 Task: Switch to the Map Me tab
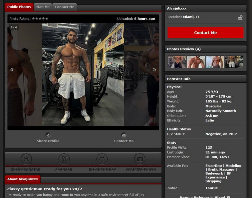click(43, 7)
